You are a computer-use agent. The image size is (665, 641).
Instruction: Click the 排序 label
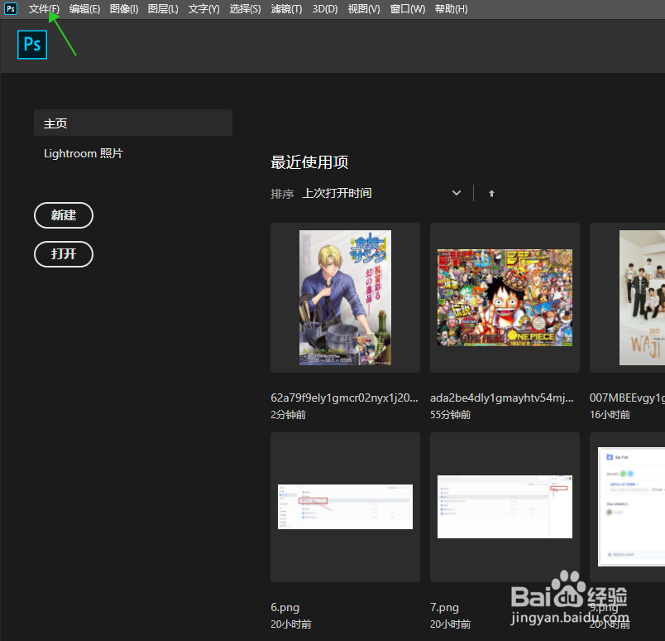pos(282,194)
